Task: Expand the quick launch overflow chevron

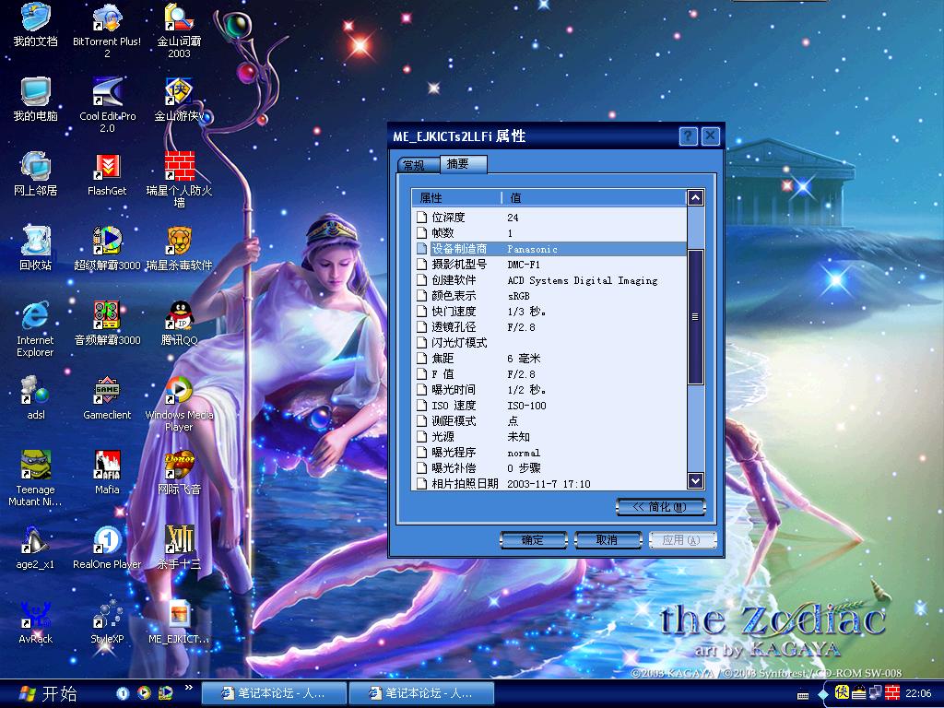Action: pyautogui.click(x=189, y=688)
